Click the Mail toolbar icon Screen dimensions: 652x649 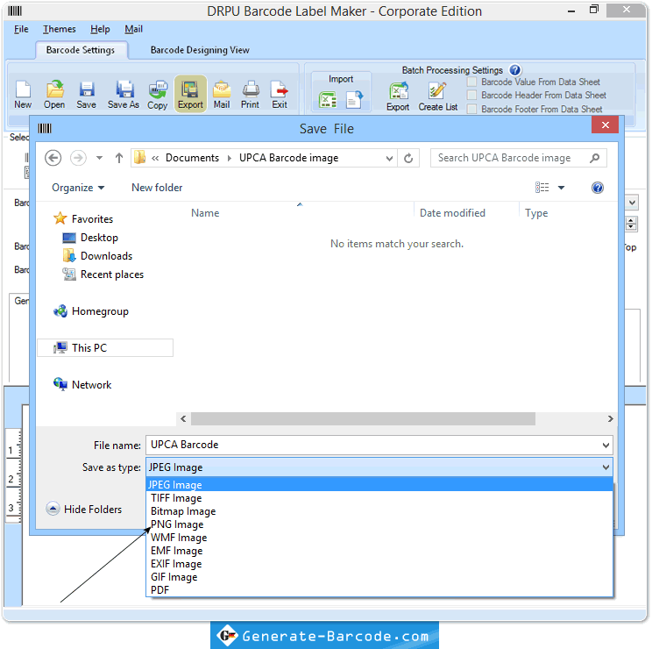(x=222, y=95)
